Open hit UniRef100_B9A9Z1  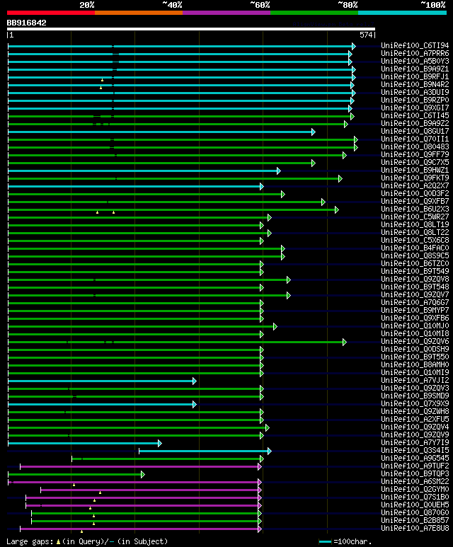tap(415, 69)
